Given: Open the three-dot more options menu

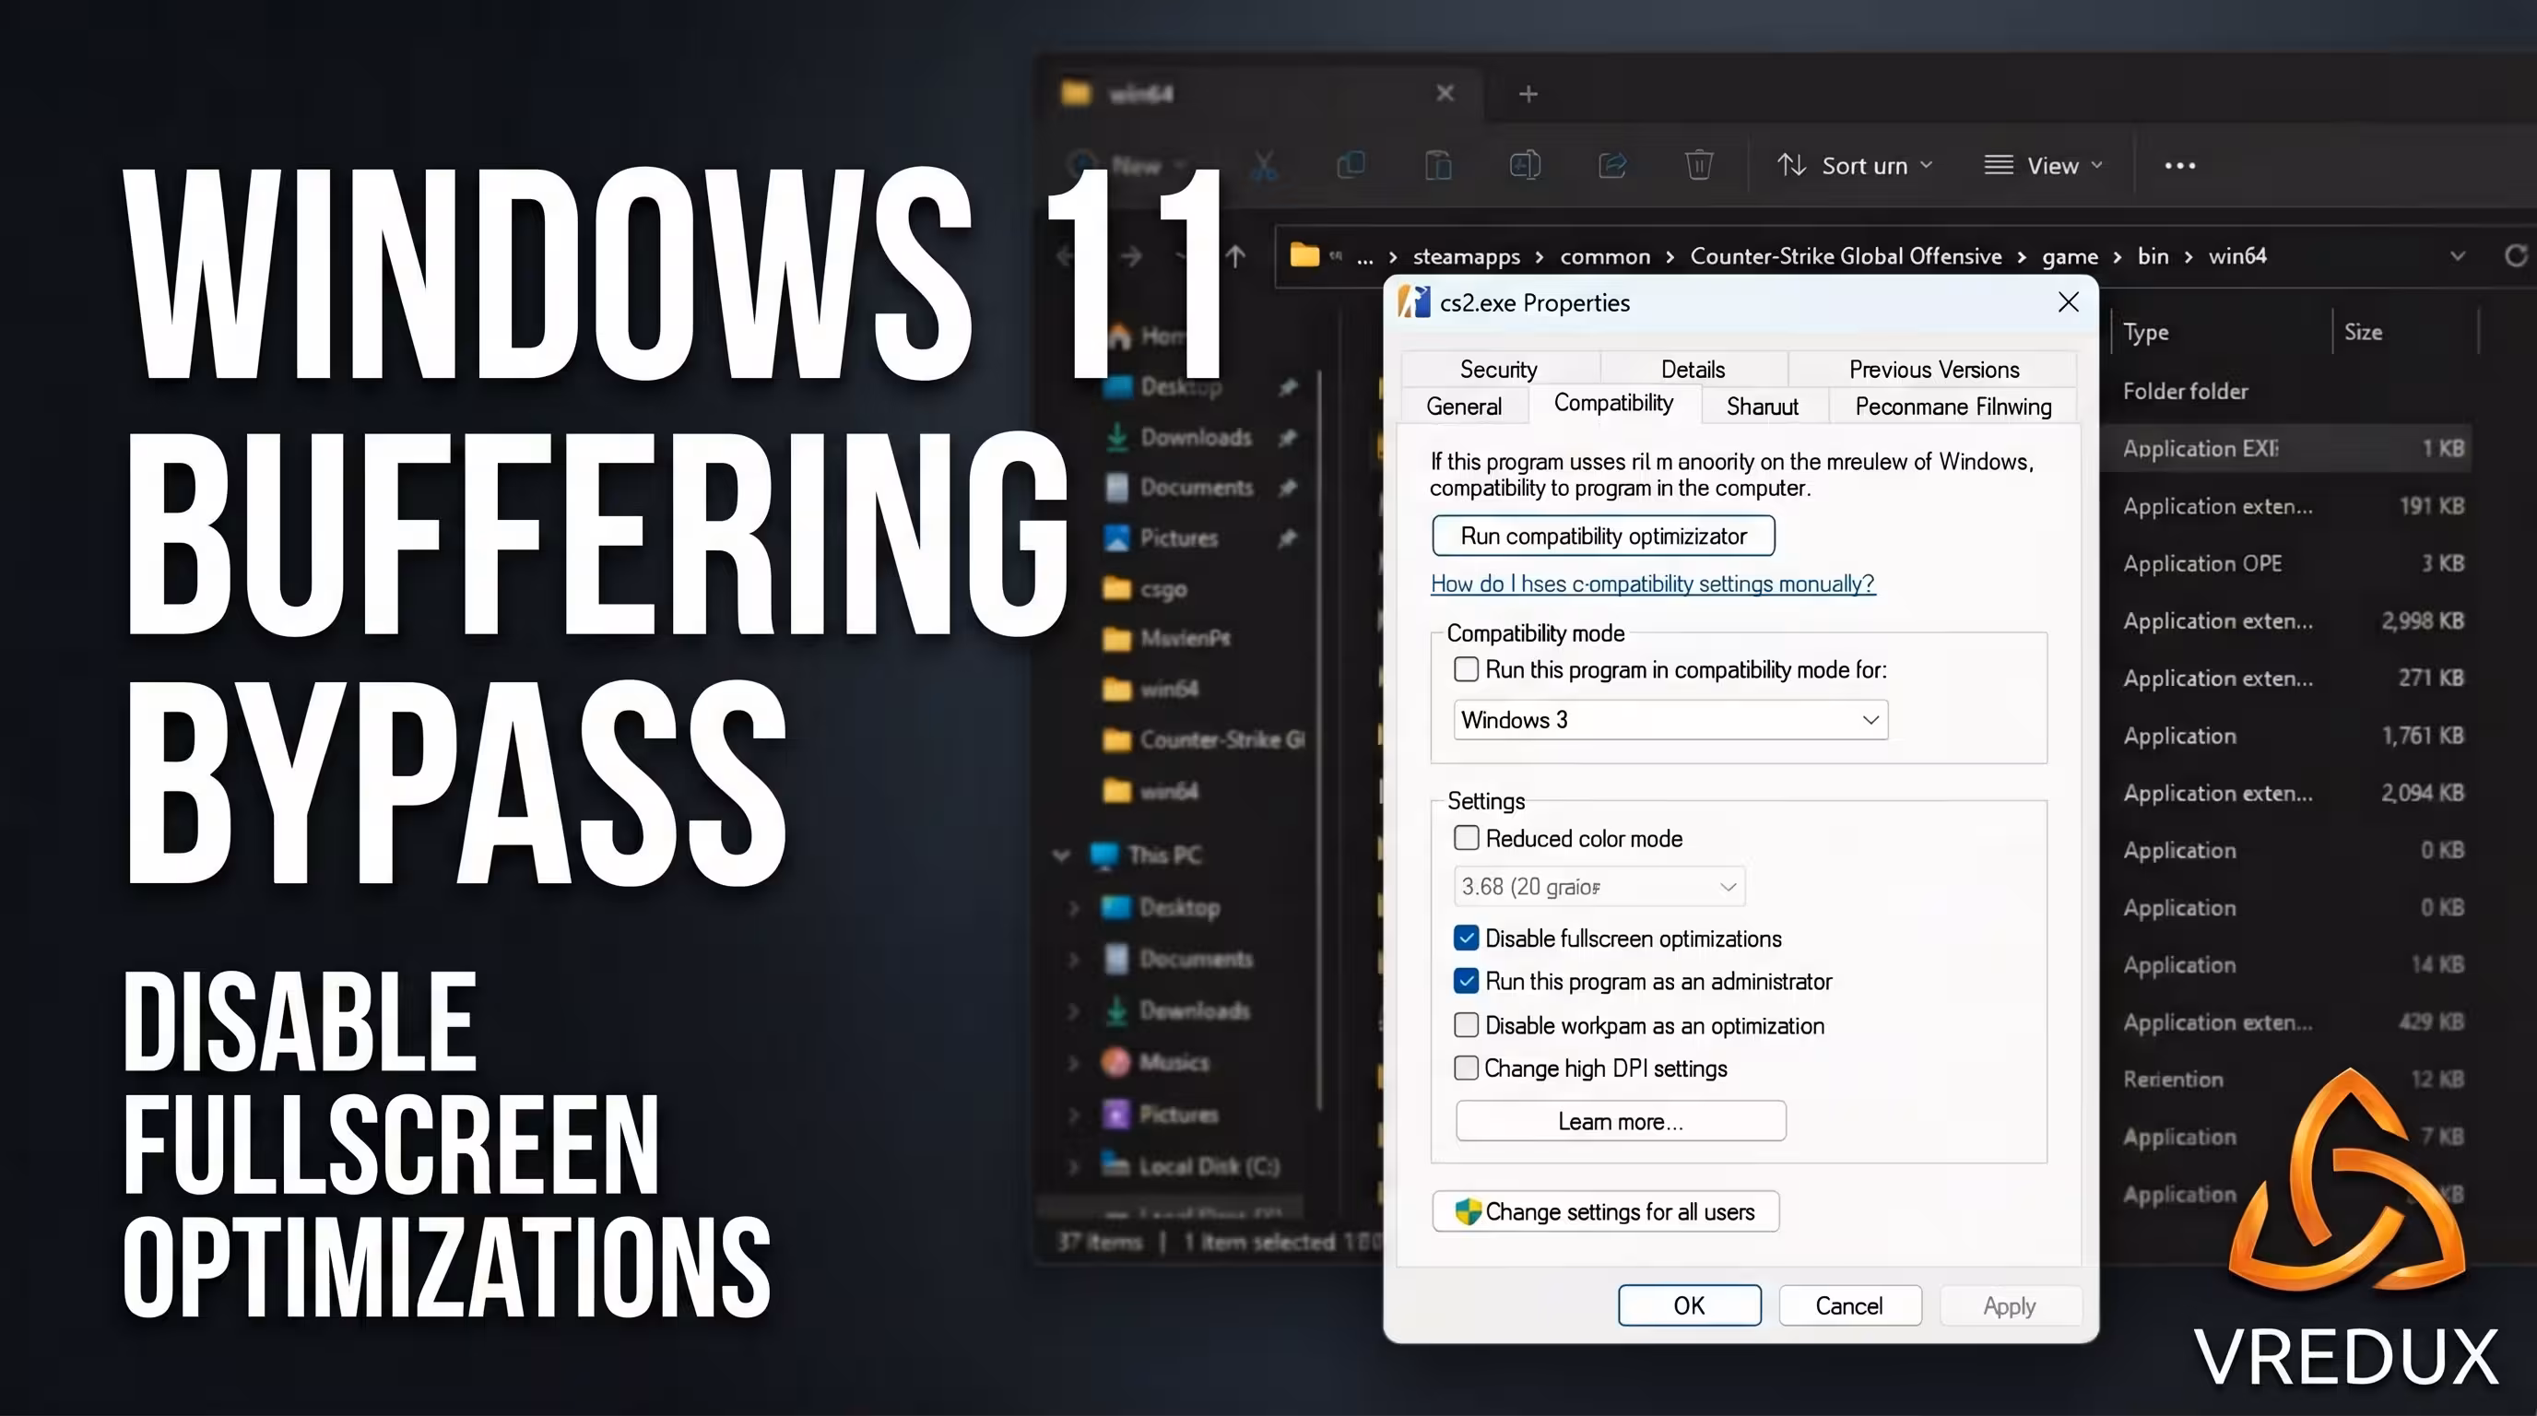Looking at the screenshot, I should point(2179,165).
